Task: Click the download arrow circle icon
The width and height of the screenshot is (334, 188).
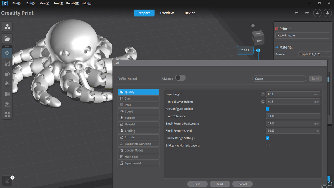Action: point(317,13)
